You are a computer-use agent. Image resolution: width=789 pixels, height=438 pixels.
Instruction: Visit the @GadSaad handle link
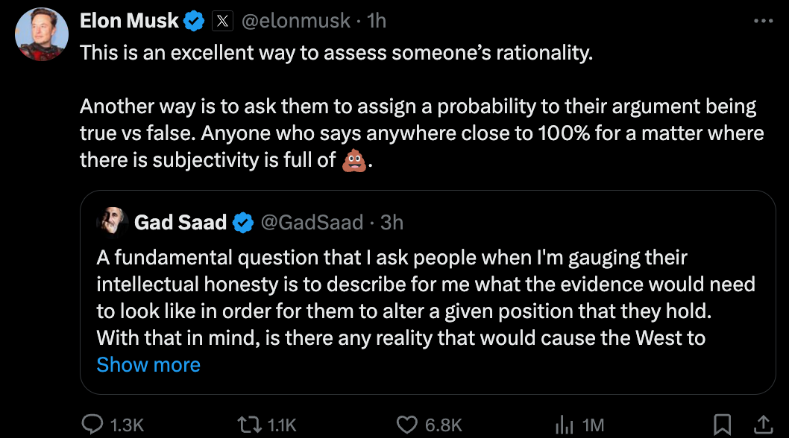[x=312, y=222]
